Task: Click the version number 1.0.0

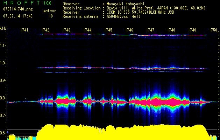Action: tap(48, 3)
